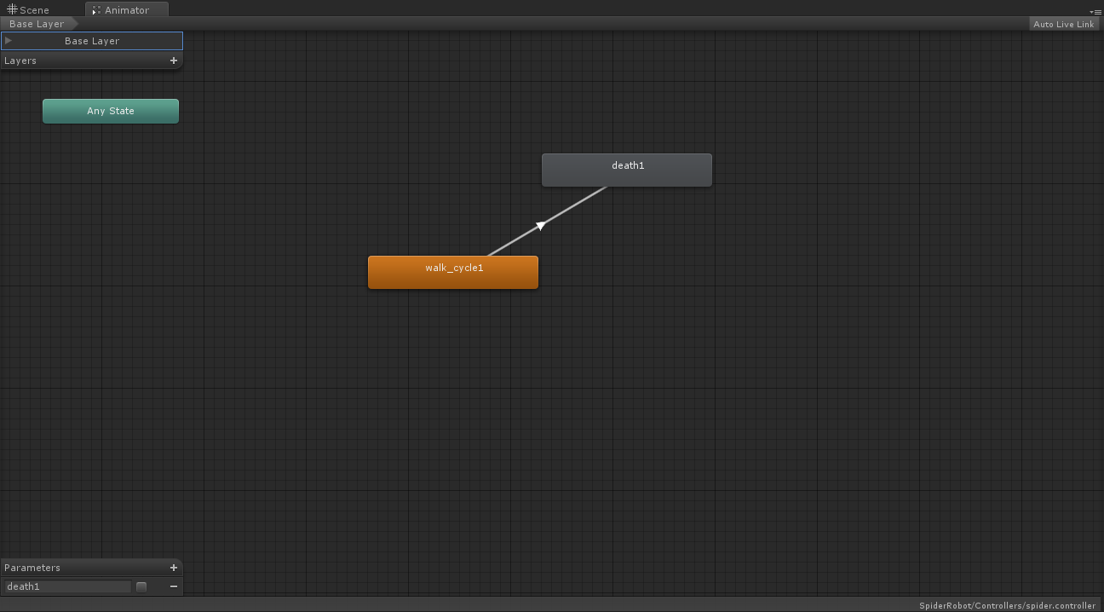
Task: Add a new layer with plus icon
Action: [x=174, y=61]
